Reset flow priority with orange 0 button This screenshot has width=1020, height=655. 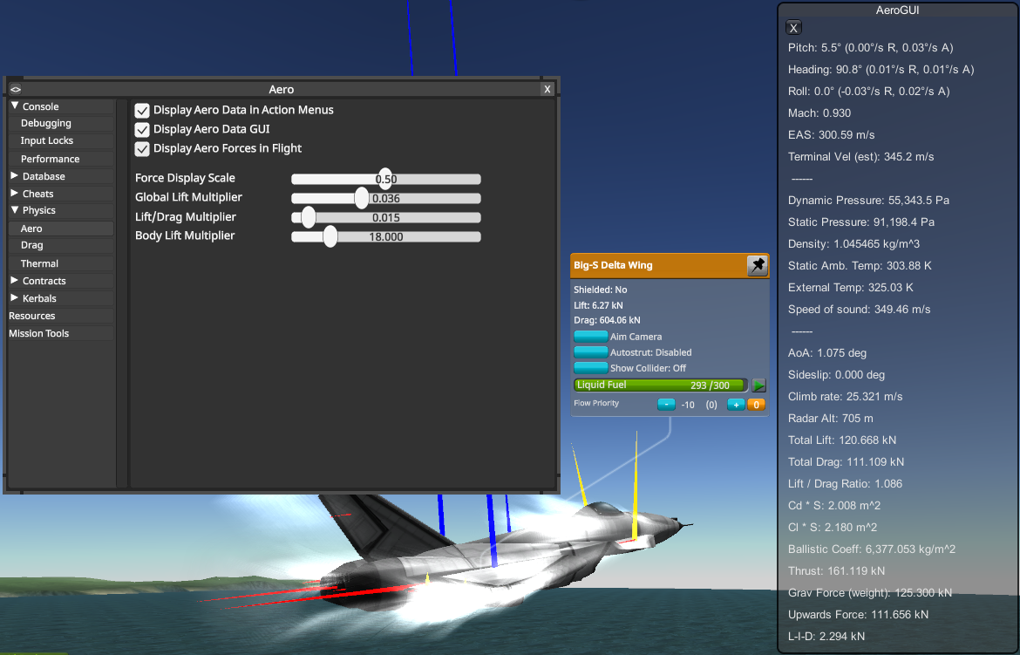tap(755, 405)
